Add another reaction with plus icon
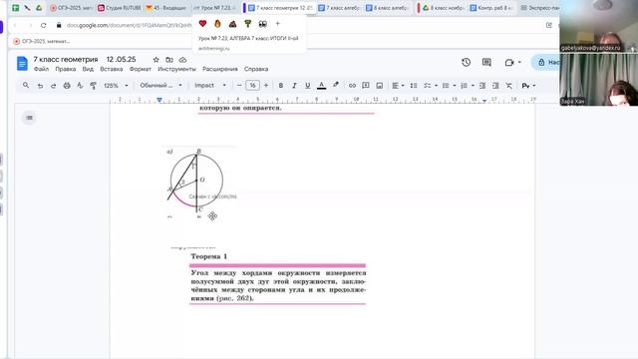The width and height of the screenshot is (638, 359). coord(277,24)
